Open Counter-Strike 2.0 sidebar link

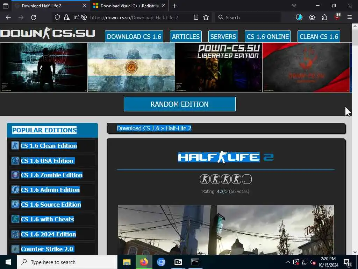pyautogui.click(x=47, y=249)
